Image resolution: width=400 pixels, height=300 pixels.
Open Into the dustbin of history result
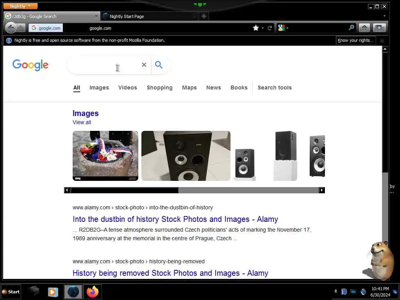[x=175, y=219]
